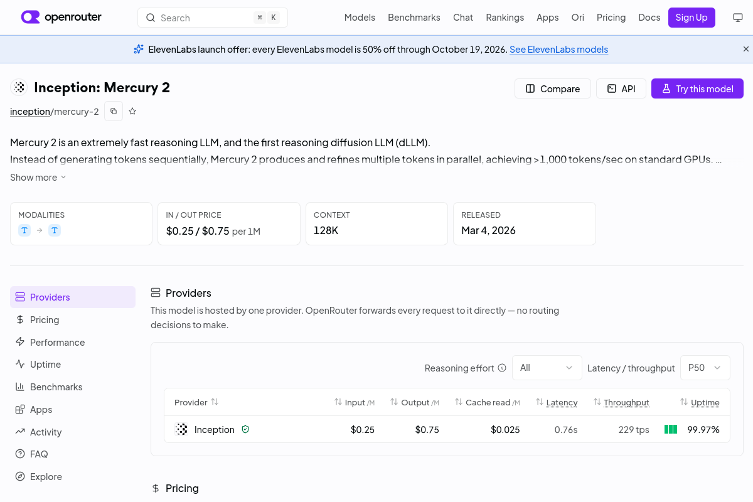The height and width of the screenshot is (502, 753).
Task: Click the text input modality icon
Action: click(24, 230)
